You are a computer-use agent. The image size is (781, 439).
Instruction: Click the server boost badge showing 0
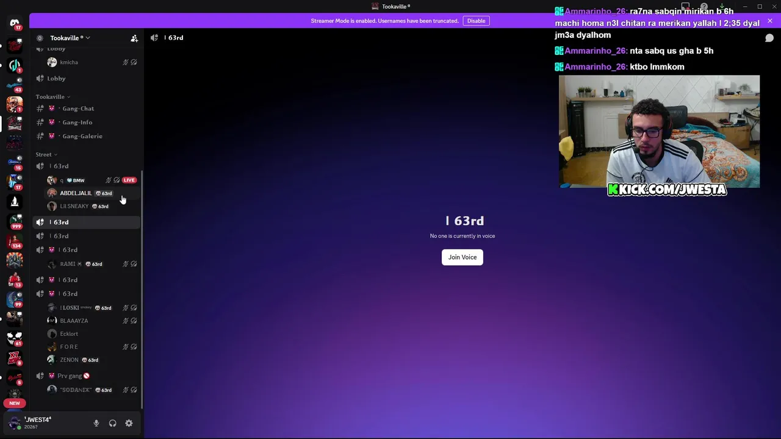pyautogui.click(x=40, y=38)
